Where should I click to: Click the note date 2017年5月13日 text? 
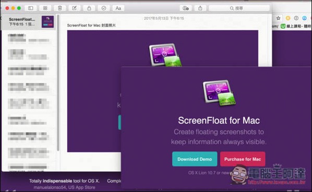coord(164,18)
